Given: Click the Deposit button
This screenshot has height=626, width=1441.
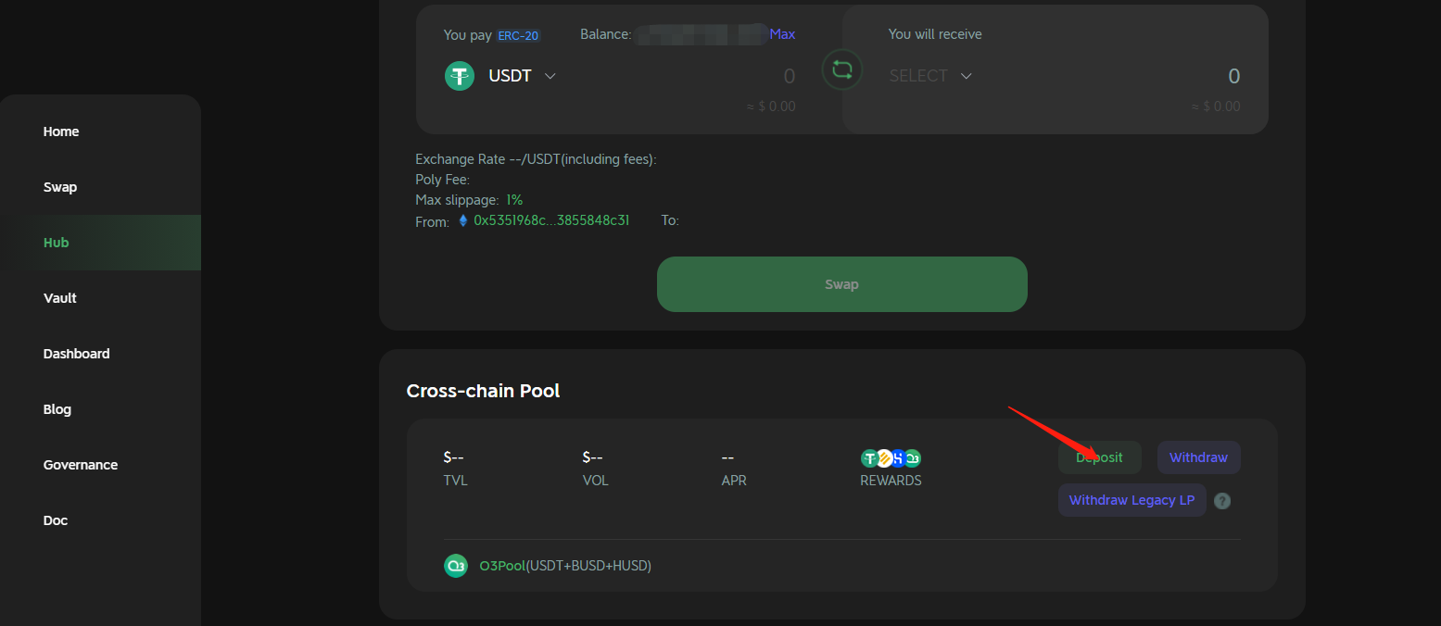Looking at the screenshot, I should pos(1099,457).
